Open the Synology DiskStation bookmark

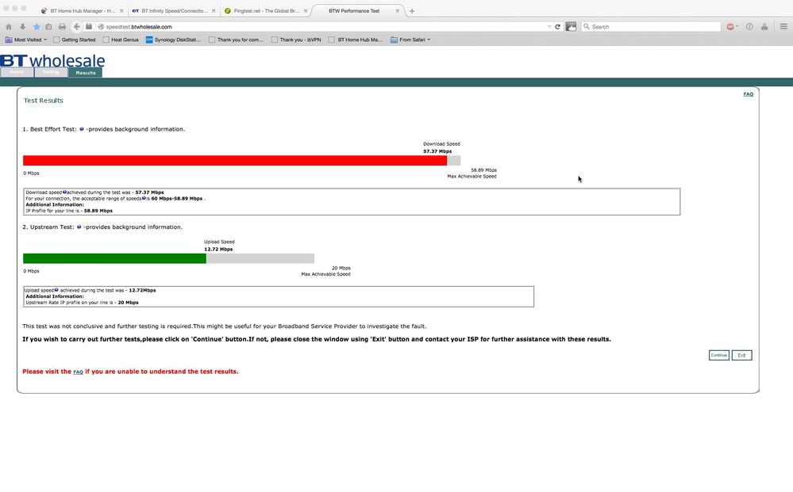pyautogui.click(x=174, y=40)
